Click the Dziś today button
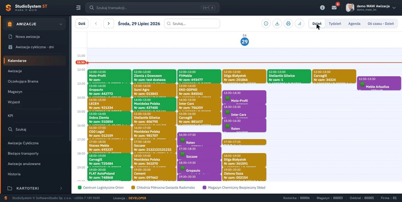This screenshot has width=402, height=202. [82, 24]
